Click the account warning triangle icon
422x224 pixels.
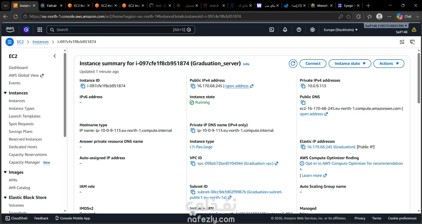tap(414, 30)
